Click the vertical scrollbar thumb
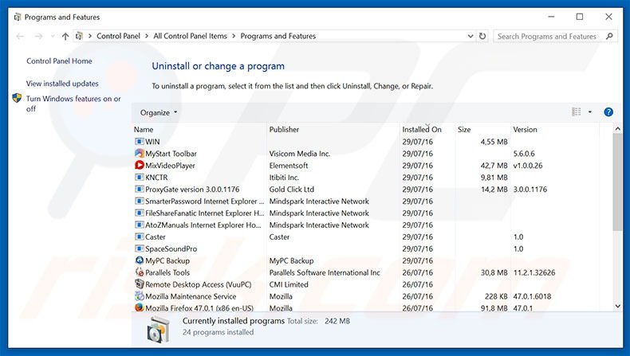 click(x=617, y=182)
